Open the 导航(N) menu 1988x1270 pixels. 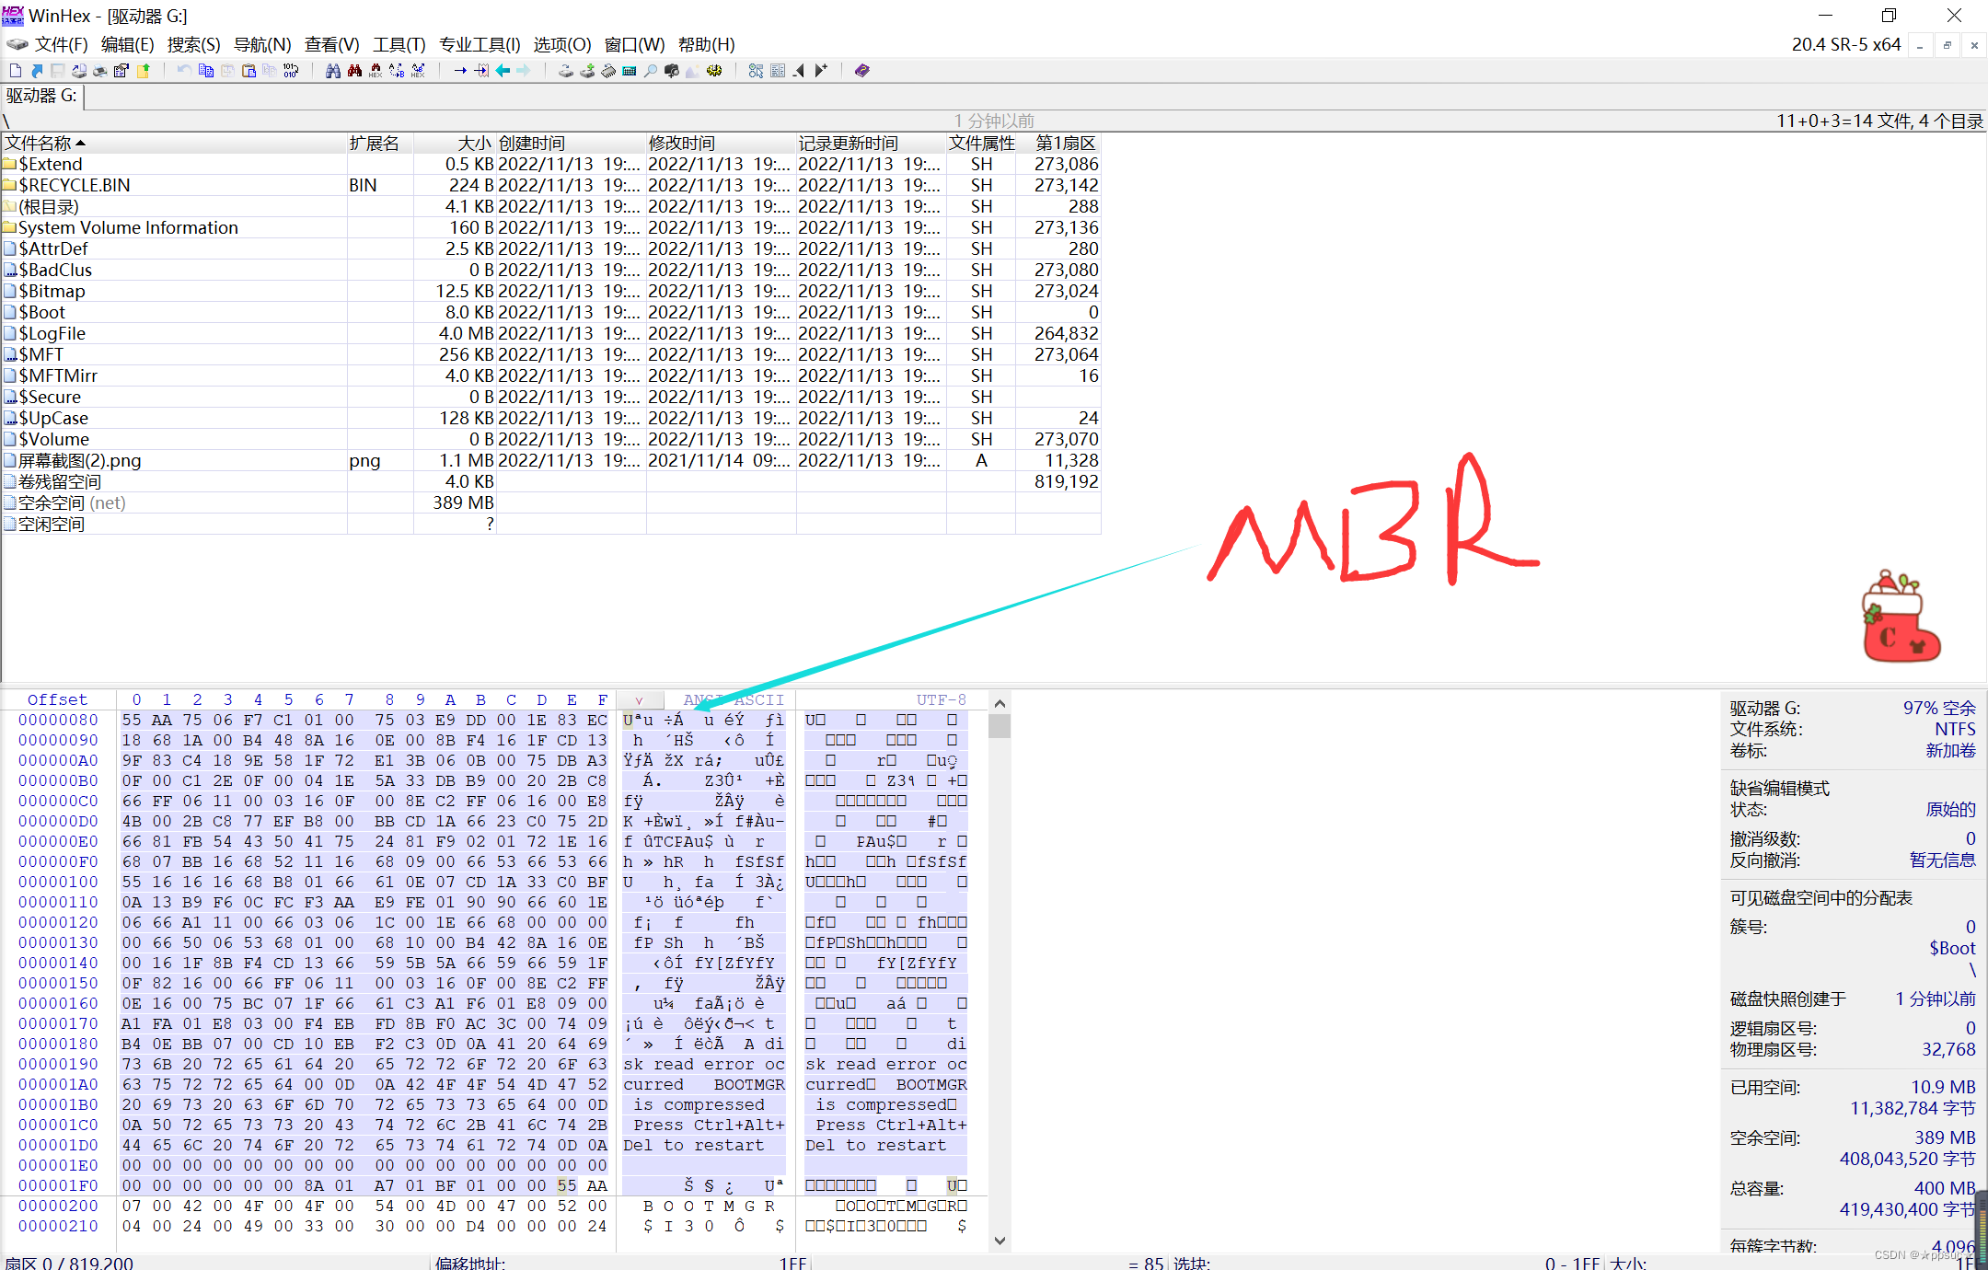pos(262,44)
